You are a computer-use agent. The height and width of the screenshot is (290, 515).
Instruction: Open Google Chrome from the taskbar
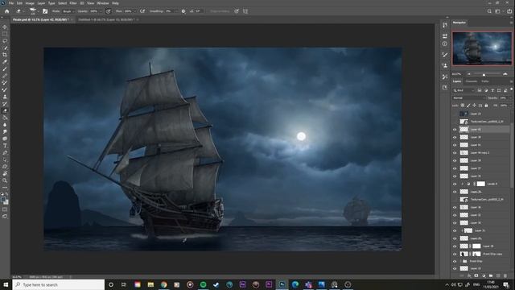tap(163, 284)
